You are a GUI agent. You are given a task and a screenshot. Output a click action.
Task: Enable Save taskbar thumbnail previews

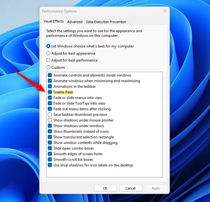click(x=50, y=115)
